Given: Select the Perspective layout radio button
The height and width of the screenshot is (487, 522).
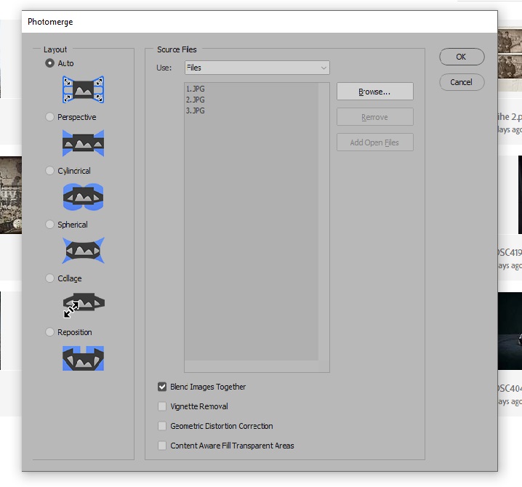Looking at the screenshot, I should [49, 117].
